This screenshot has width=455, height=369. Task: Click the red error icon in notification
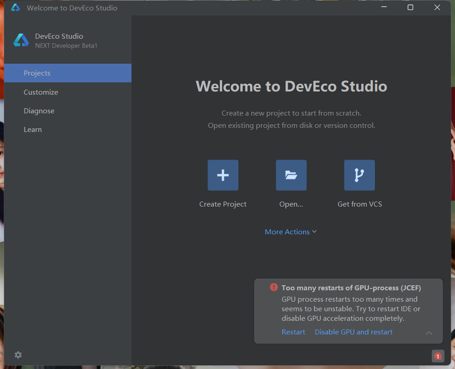273,287
